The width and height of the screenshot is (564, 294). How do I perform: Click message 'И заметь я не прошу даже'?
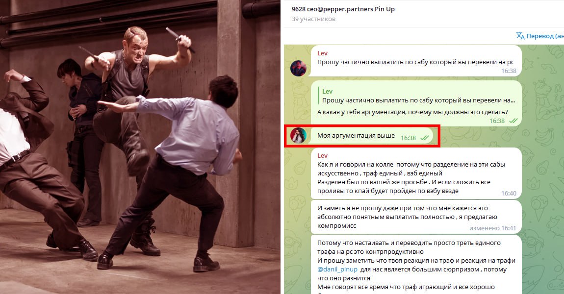tap(416, 217)
